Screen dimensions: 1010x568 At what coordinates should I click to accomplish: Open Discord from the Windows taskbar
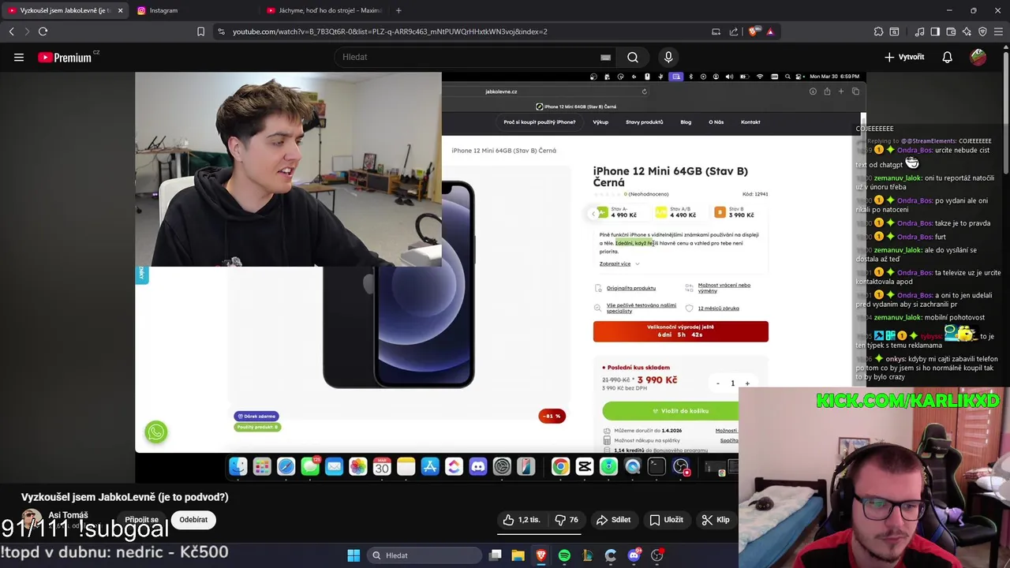click(x=634, y=555)
